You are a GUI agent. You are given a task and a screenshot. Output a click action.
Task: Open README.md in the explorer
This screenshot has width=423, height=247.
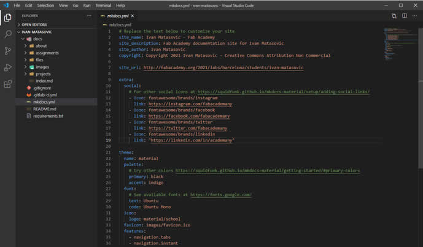pyautogui.click(x=45, y=109)
